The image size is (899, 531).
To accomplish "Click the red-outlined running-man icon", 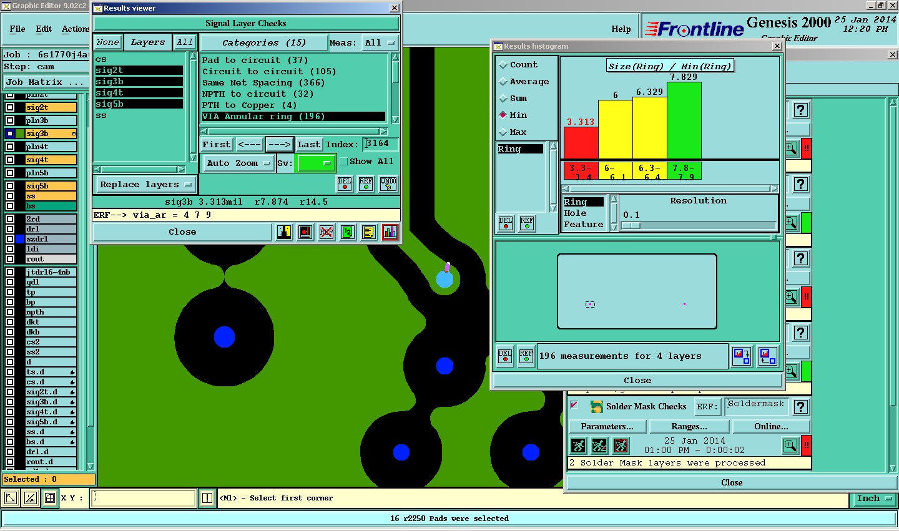I will point(621,446).
